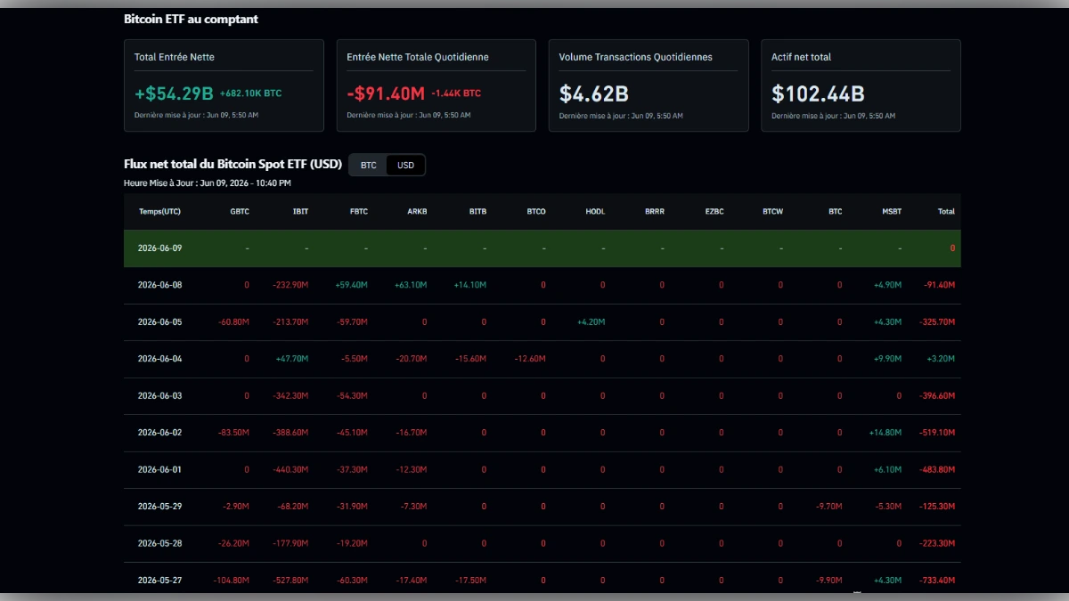Open the Actif net total card
Viewport: 1069px width, 601px height.
861,85
